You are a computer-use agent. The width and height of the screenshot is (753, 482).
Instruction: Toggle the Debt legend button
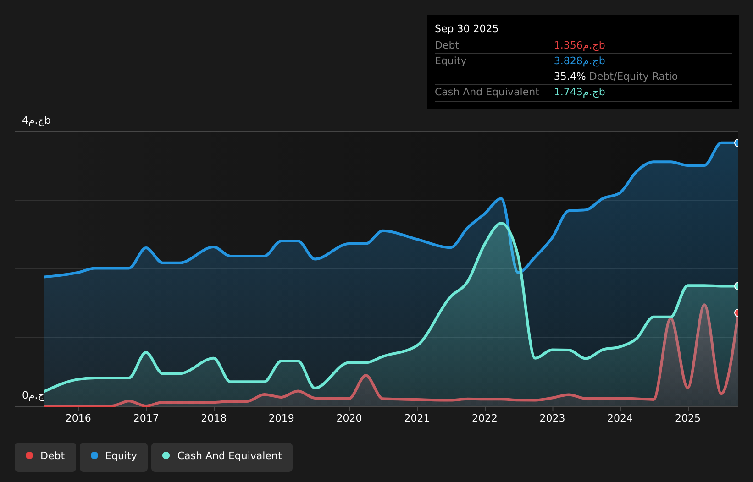(45, 456)
